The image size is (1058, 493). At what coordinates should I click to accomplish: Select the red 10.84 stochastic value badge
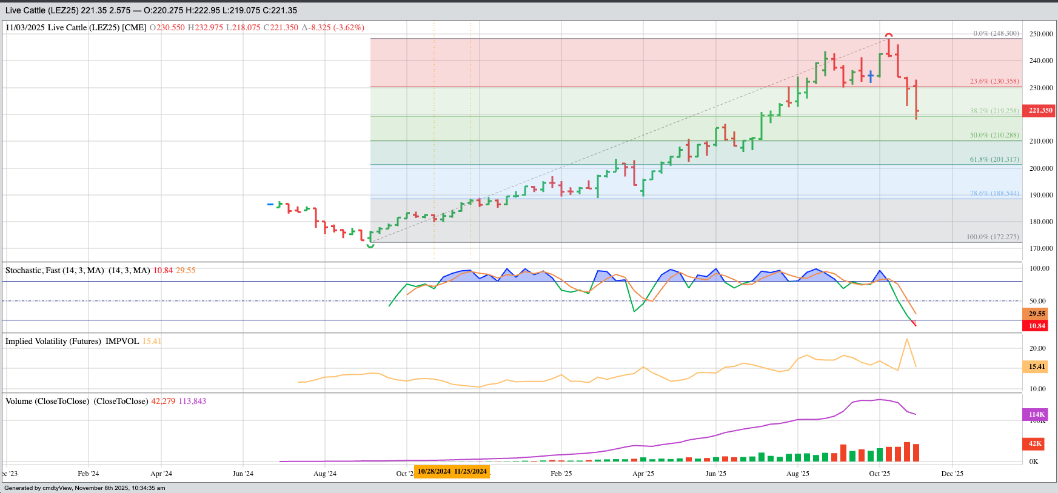pyautogui.click(x=1037, y=326)
